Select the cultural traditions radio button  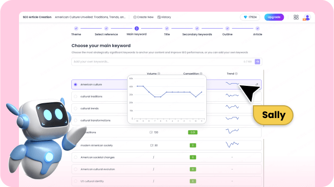[75, 97]
